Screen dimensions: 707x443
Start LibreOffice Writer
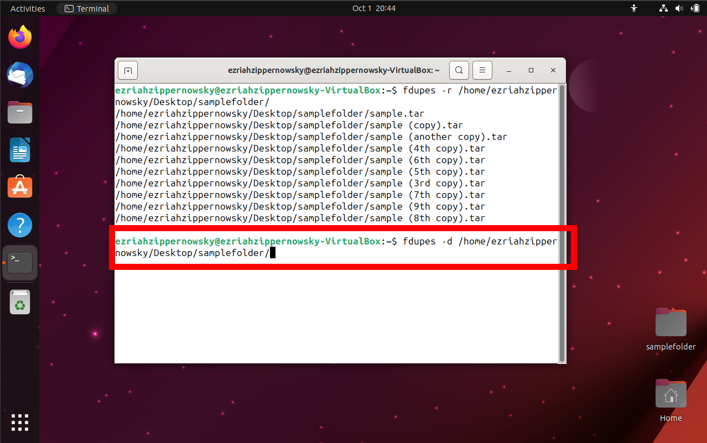[x=20, y=150]
